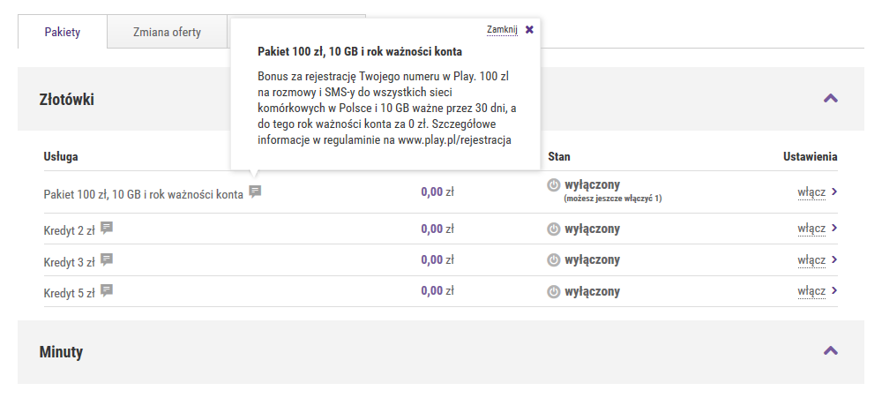Click info bubble icon next to Kredyt 5 zł
Image resolution: width=882 pixels, height=398 pixels.
[107, 290]
